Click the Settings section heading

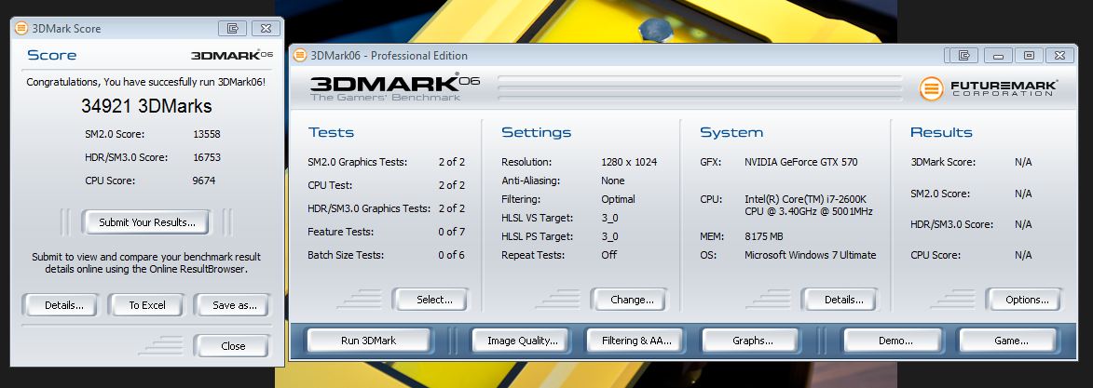pyautogui.click(x=536, y=132)
